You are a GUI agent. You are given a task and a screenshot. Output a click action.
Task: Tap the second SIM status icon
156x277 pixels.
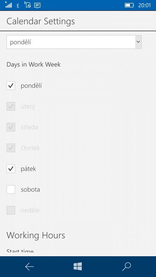tap(27, 5)
